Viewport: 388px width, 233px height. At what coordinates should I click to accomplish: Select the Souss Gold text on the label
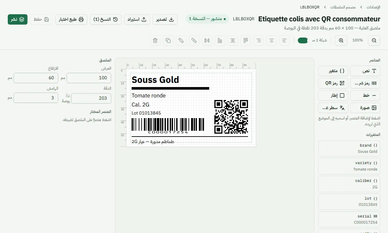155,80
